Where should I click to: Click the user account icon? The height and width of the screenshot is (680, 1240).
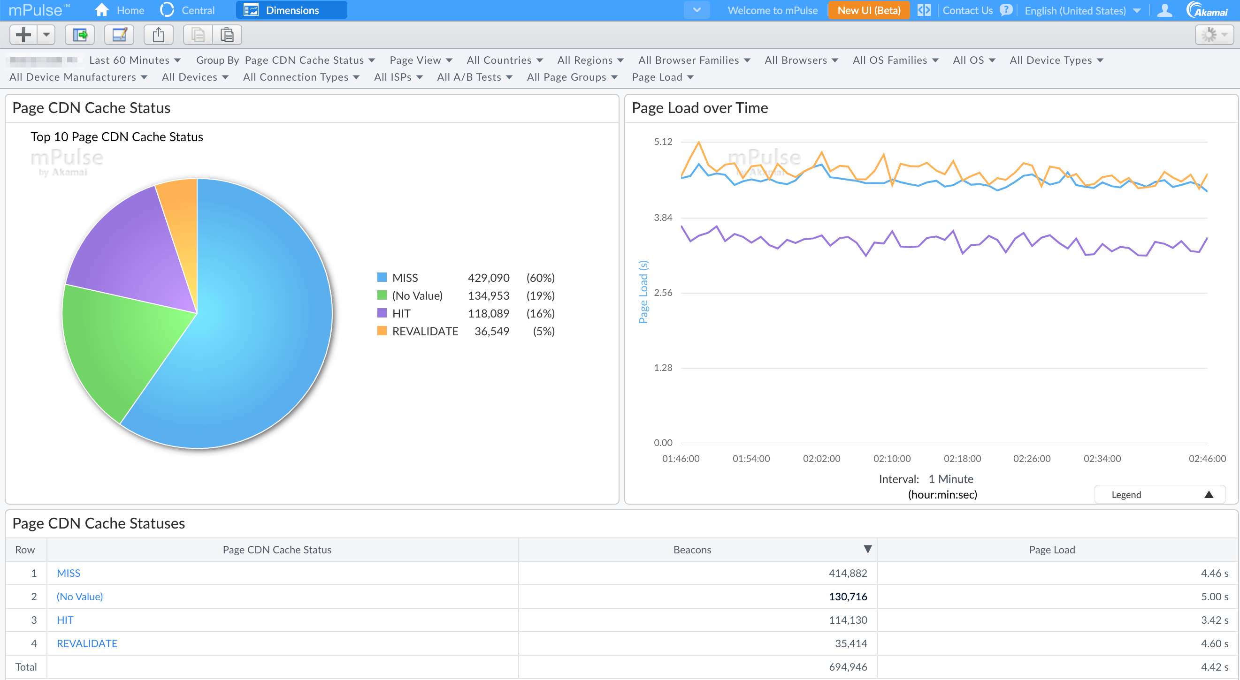pos(1165,10)
